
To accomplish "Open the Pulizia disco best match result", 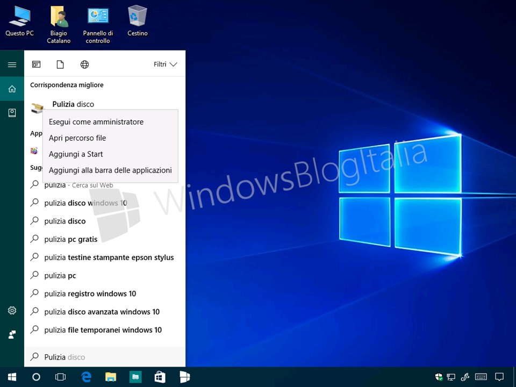I will coord(73,104).
